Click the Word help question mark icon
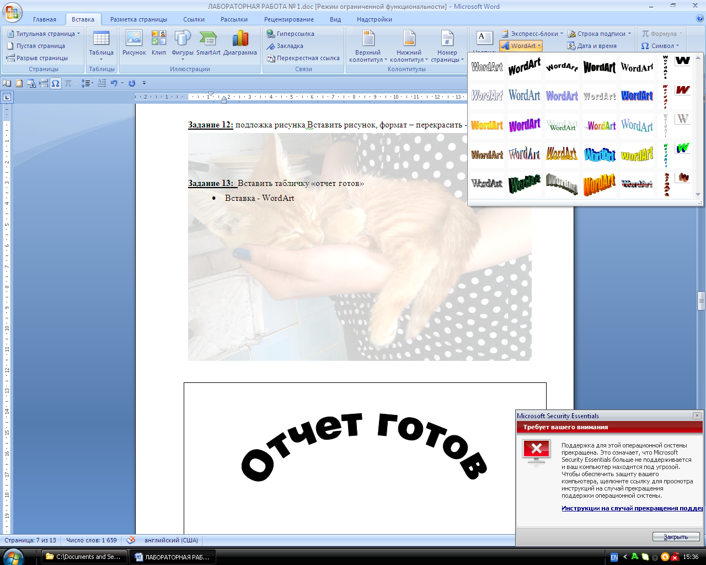The width and height of the screenshot is (706, 565). [700, 18]
